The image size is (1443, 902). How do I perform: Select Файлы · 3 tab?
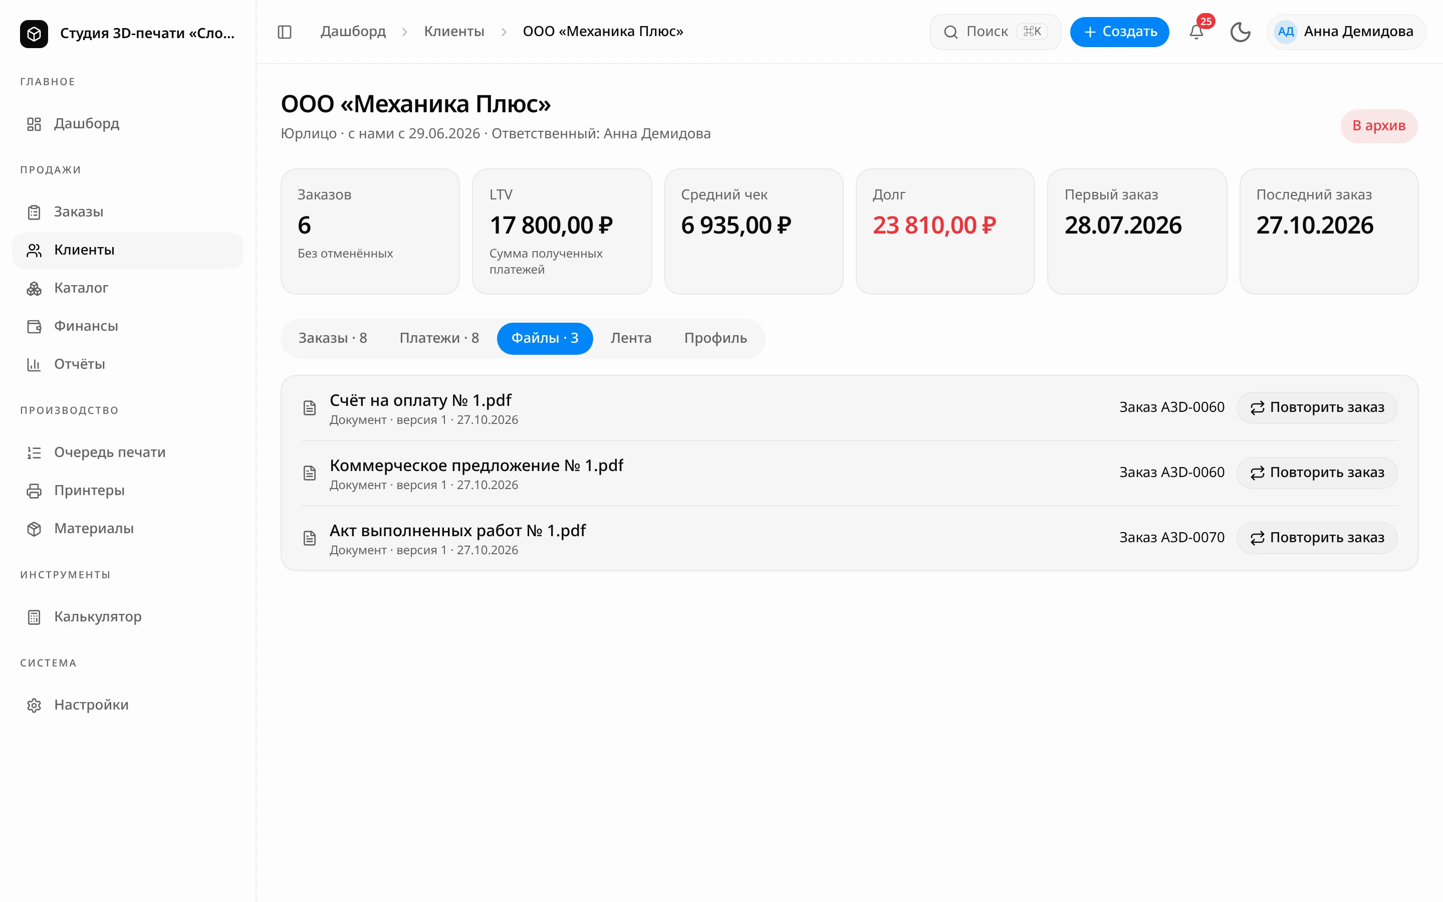click(545, 338)
